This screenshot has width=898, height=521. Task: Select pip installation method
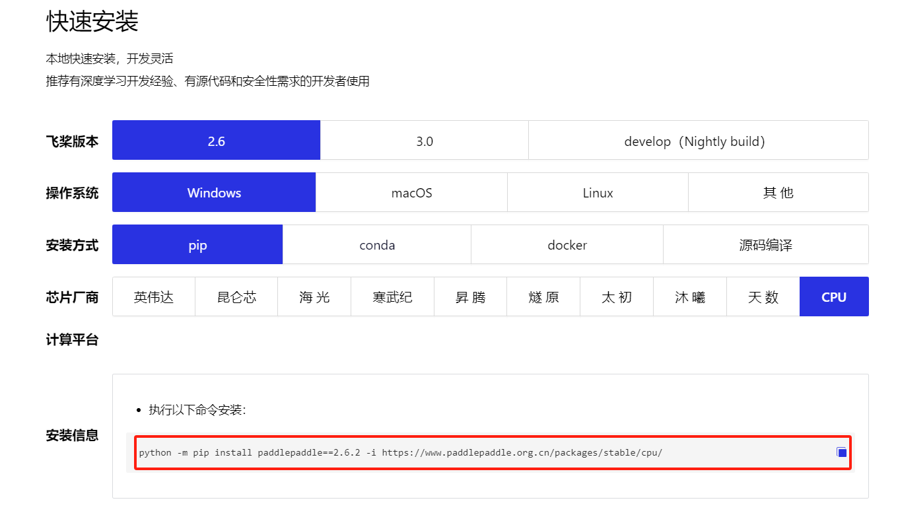(197, 244)
